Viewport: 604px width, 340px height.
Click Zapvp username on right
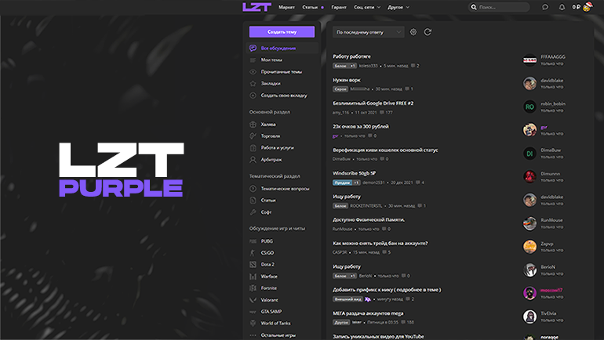[x=547, y=244]
